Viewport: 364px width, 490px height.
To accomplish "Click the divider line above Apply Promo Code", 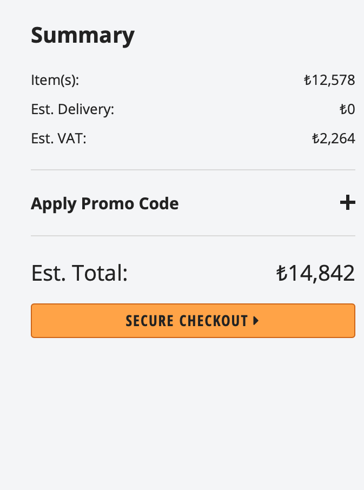I will (x=193, y=170).
